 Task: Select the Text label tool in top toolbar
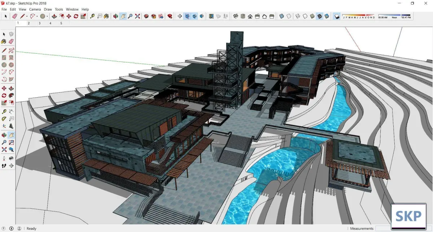coord(99,16)
